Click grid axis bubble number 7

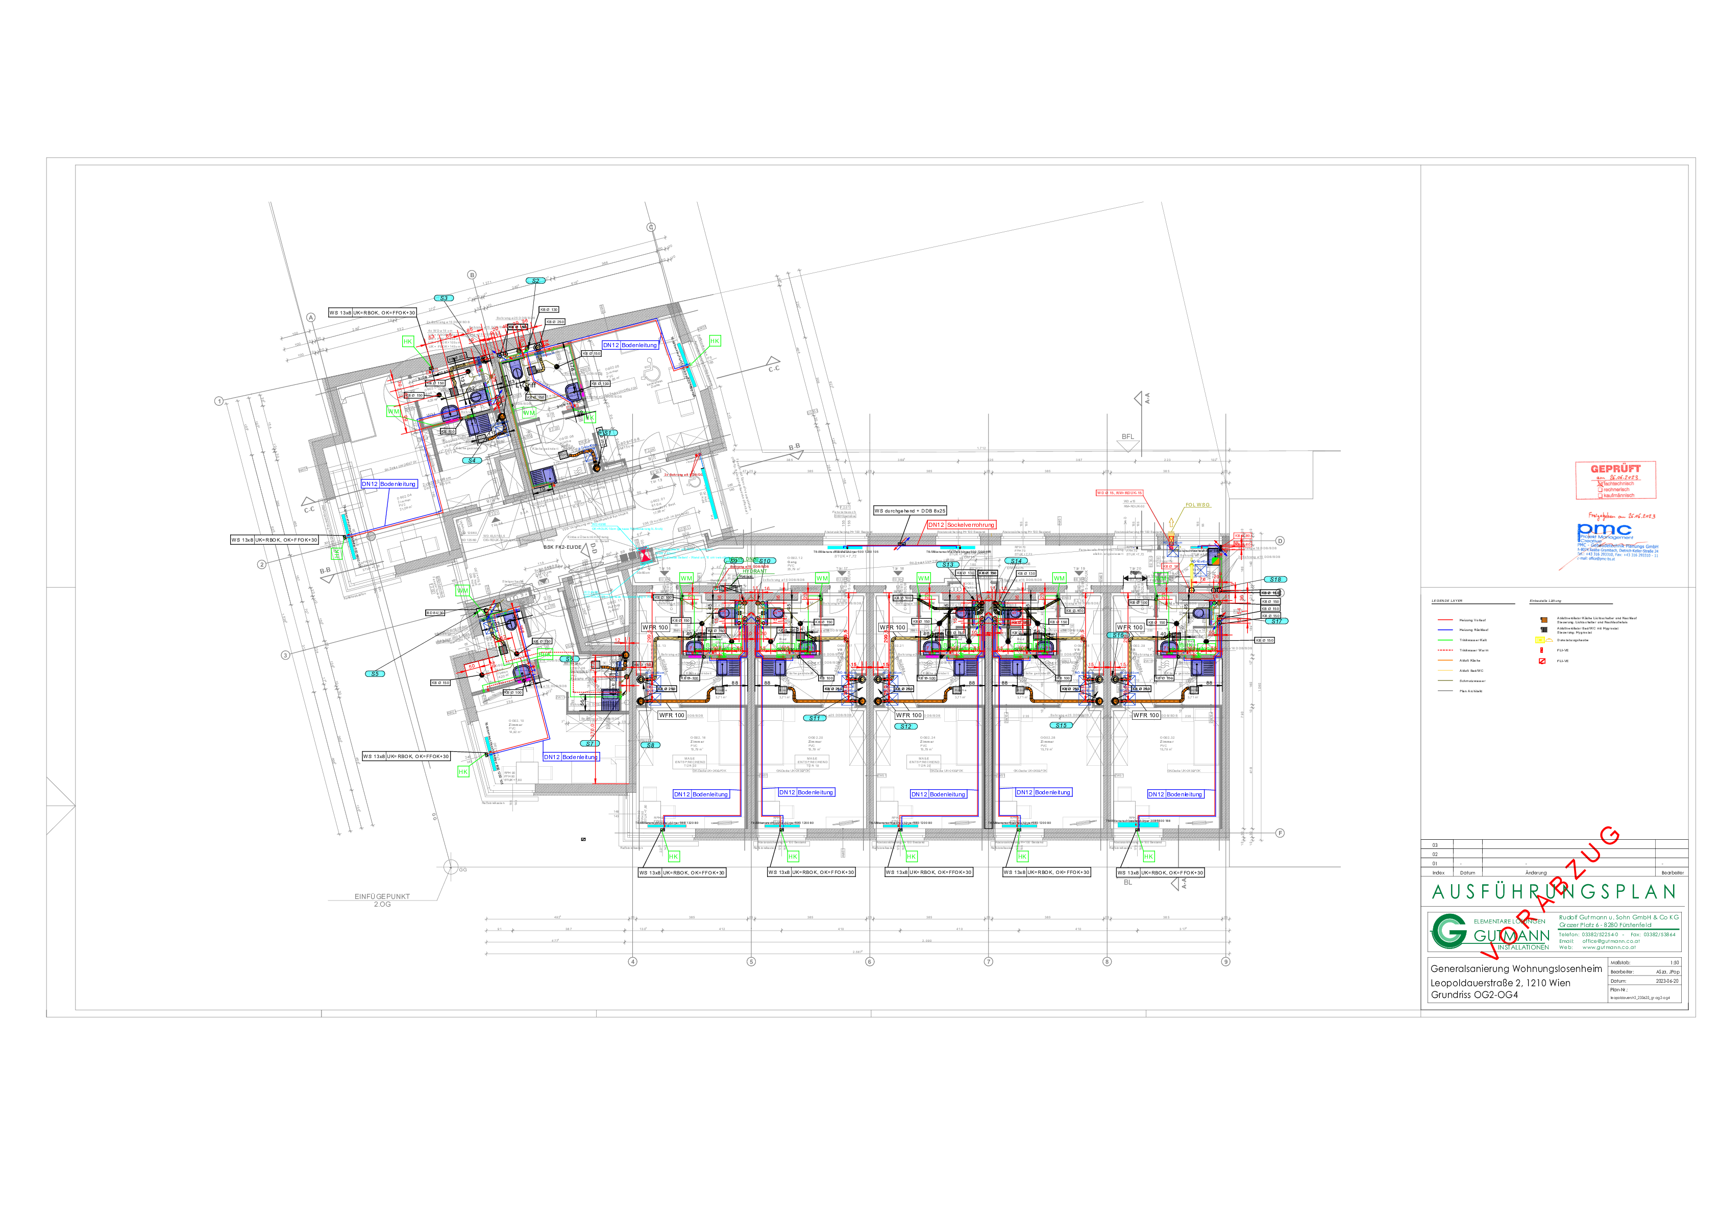tap(988, 961)
